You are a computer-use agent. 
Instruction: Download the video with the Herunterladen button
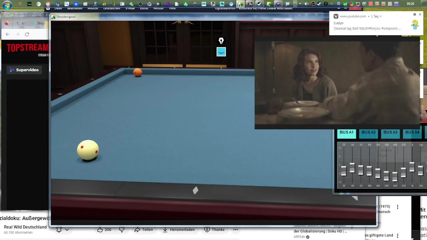point(178,230)
